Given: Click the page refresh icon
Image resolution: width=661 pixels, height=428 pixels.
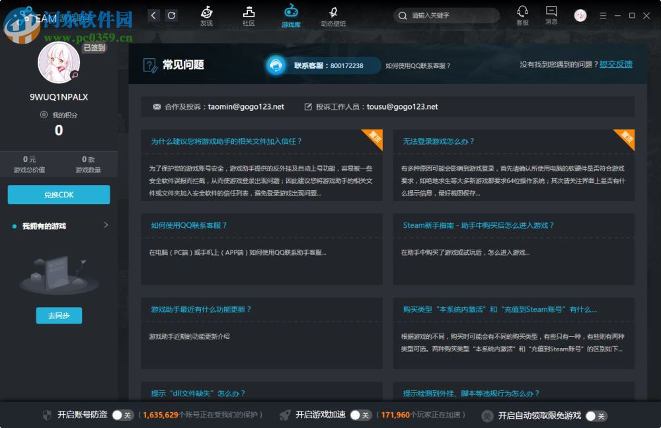Looking at the screenshot, I should point(173,15).
